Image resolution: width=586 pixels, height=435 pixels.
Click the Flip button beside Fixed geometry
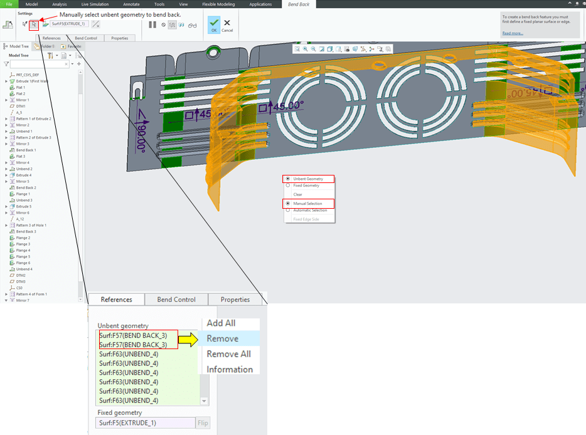(203, 423)
